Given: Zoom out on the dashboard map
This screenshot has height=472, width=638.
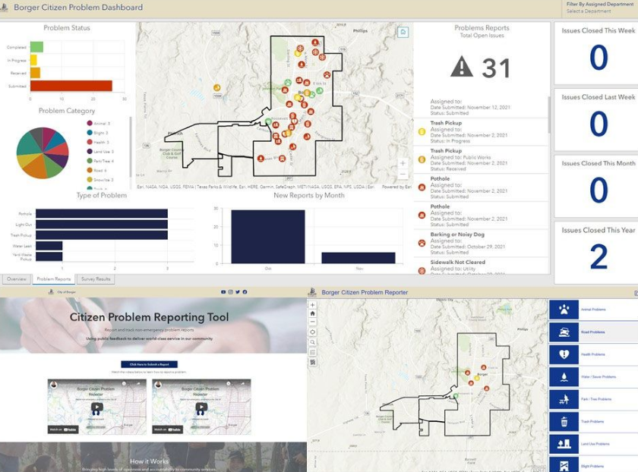Looking at the screenshot, I should click(403, 174).
